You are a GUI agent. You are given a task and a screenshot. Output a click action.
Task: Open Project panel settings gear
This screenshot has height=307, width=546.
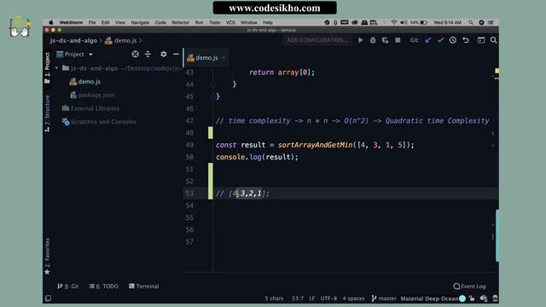(163, 54)
